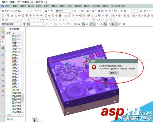Open the HD3D tools info icon

tap(3, 55)
